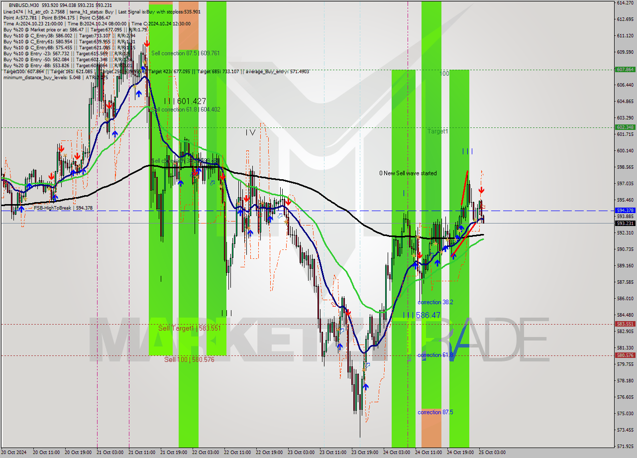The width and height of the screenshot is (637, 458).
Task: Click the '24 Oct 03:00' time label
Action: [x=397, y=453]
